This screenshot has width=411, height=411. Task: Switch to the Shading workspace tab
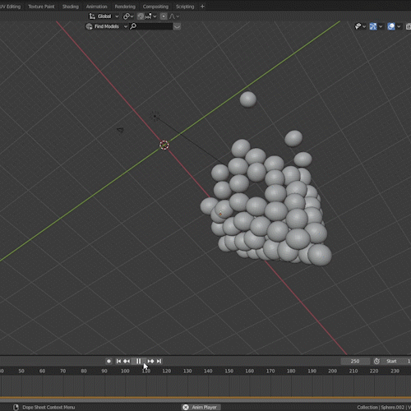click(71, 7)
